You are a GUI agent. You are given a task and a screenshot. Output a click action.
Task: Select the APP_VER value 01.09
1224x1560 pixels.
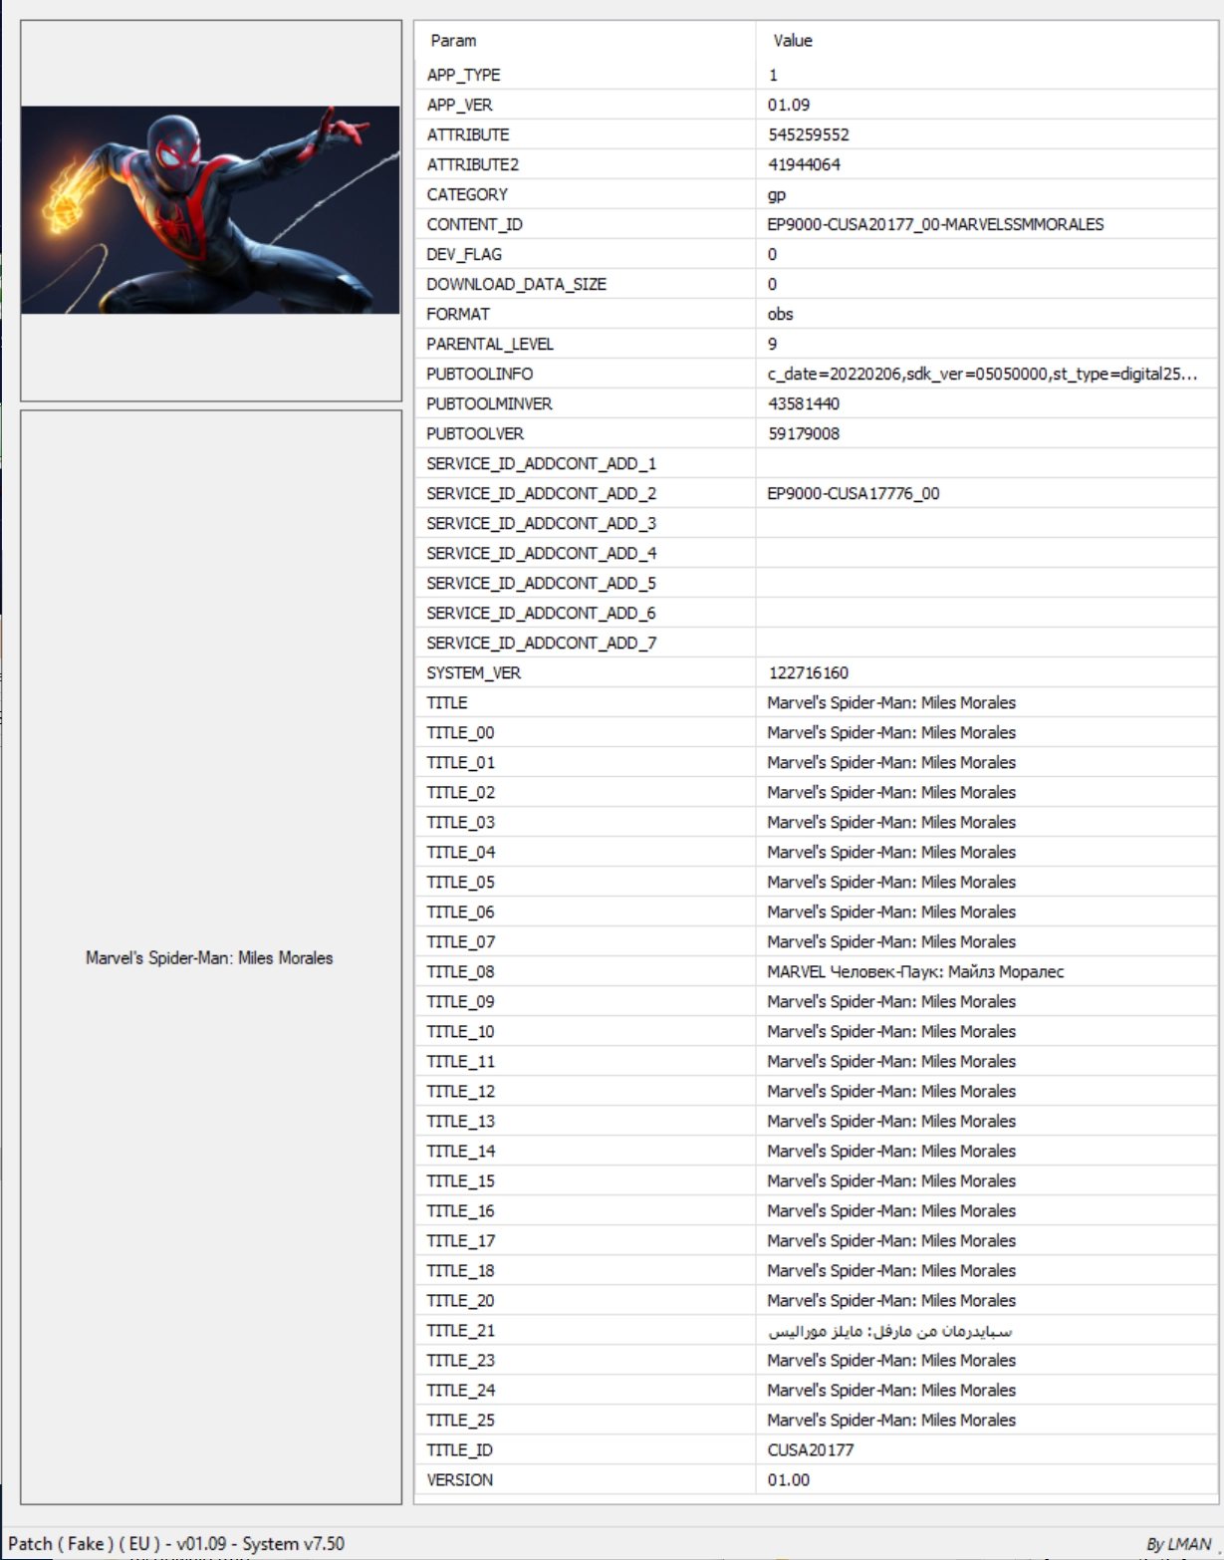(x=789, y=105)
